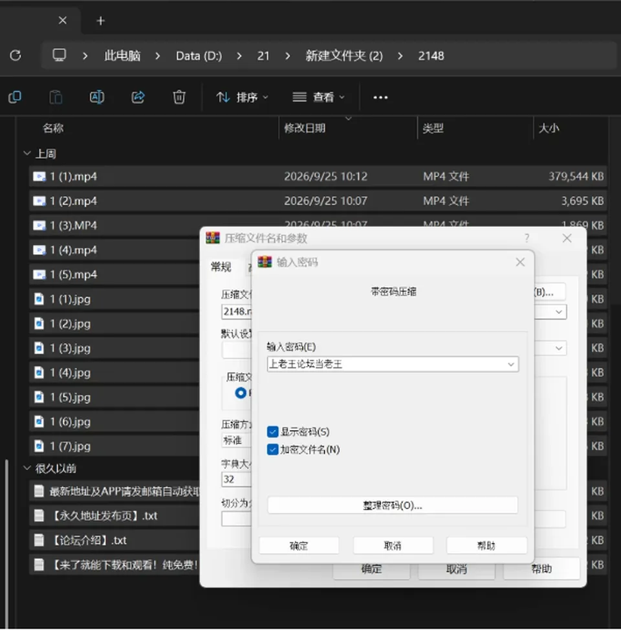
Task: Open the 查看 view dropdown
Action: 319,97
